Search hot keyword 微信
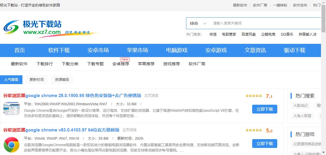This screenshot has width=326, height=155. point(213,34)
